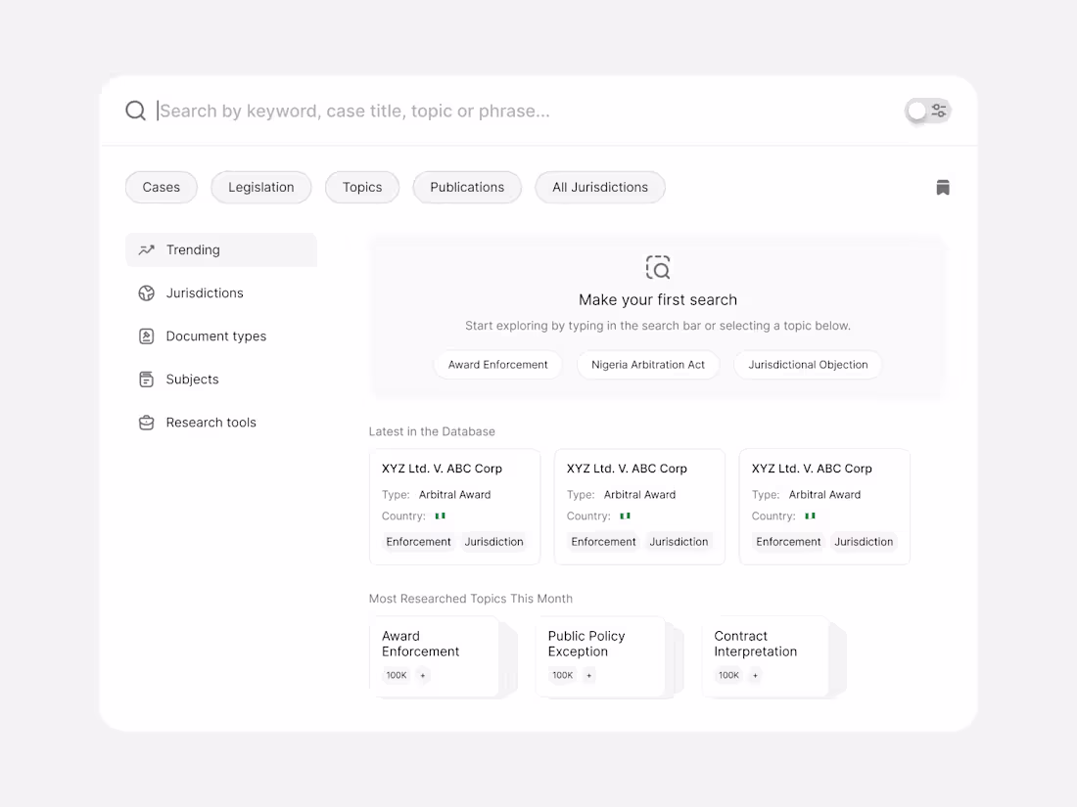This screenshot has height=807, width=1077.
Task: Open the Publications filter
Action: pyautogui.click(x=467, y=188)
